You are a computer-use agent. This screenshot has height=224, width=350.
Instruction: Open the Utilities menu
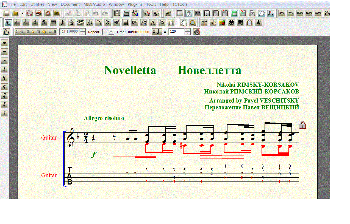click(37, 4)
